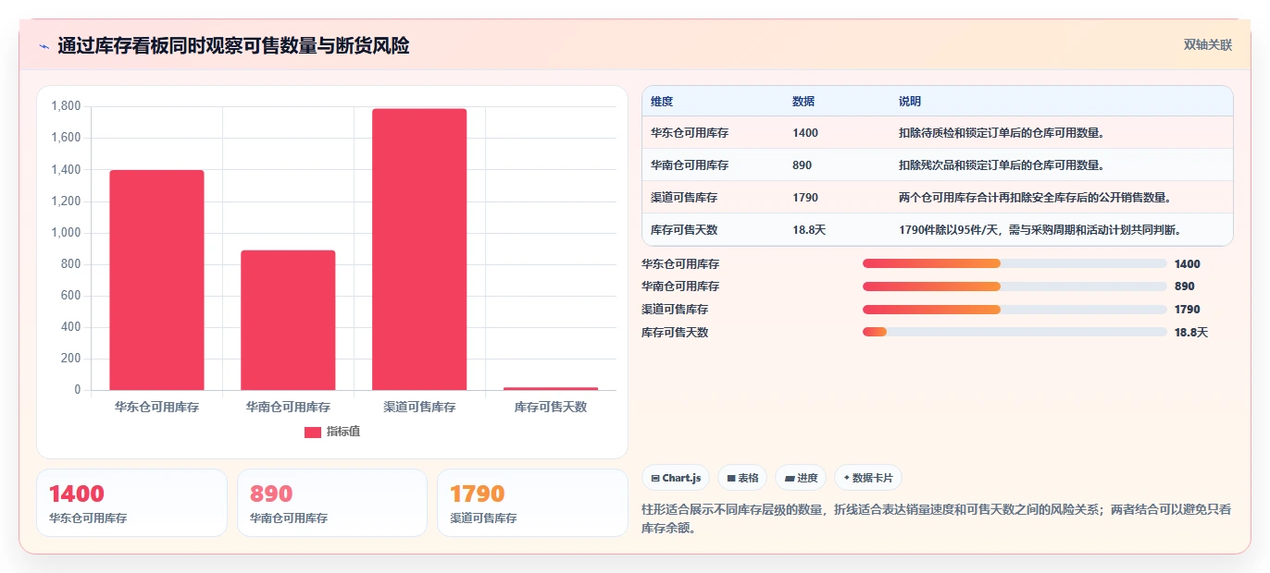1270x573 pixels.
Task: Click the 1,800 y-axis tick label
Action: tap(66, 106)
